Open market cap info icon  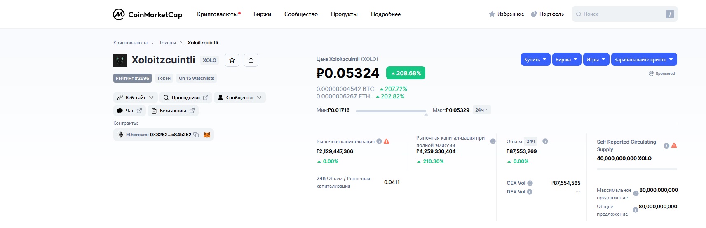click(379, 141)
